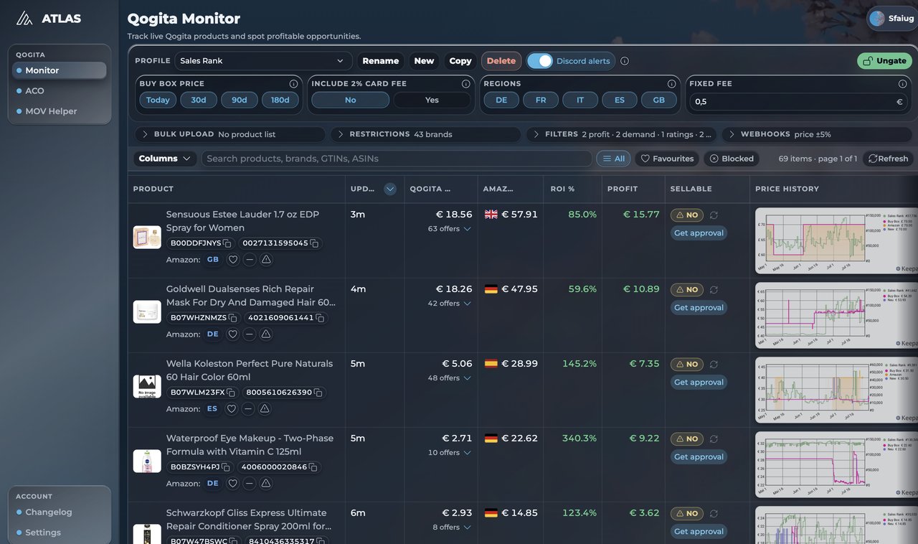Refresh sellable status on Estee Lauder row

tap(714, 215)
